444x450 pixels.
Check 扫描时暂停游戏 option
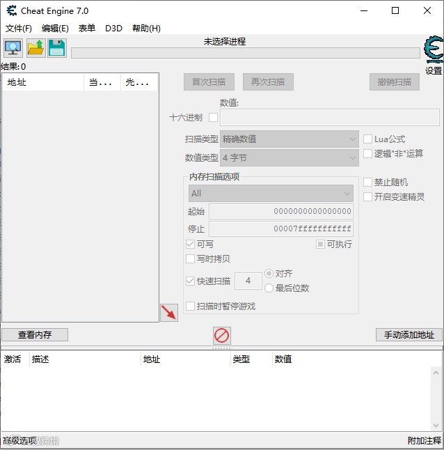190,307
